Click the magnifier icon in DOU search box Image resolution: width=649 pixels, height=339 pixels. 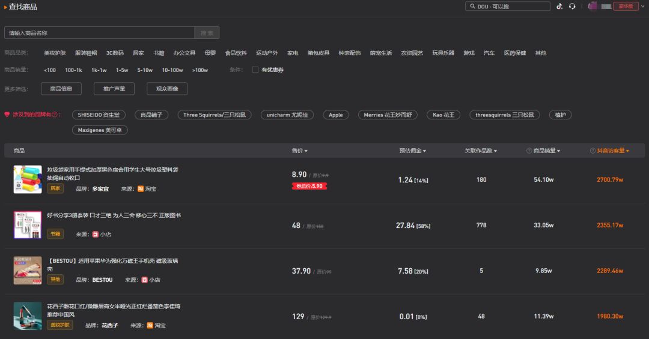[472, 6]
